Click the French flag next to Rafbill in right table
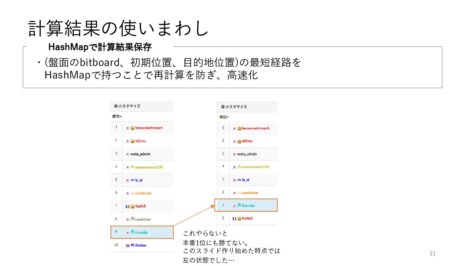 point(235,218)
